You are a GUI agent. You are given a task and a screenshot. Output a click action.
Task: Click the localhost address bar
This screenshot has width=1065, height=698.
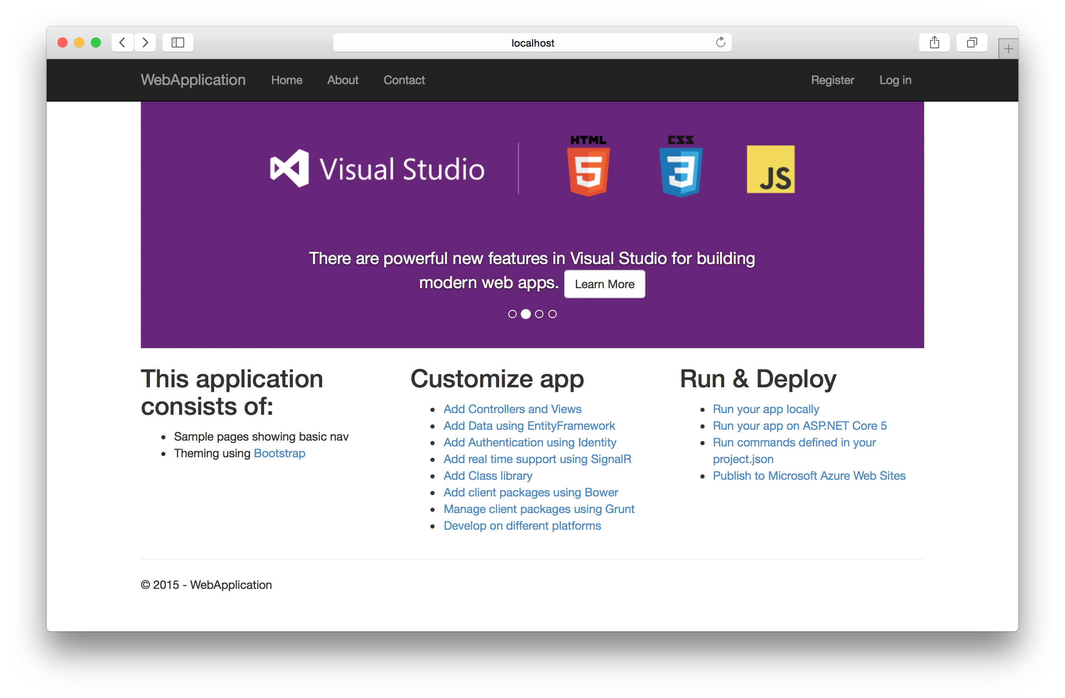[532, 42]
